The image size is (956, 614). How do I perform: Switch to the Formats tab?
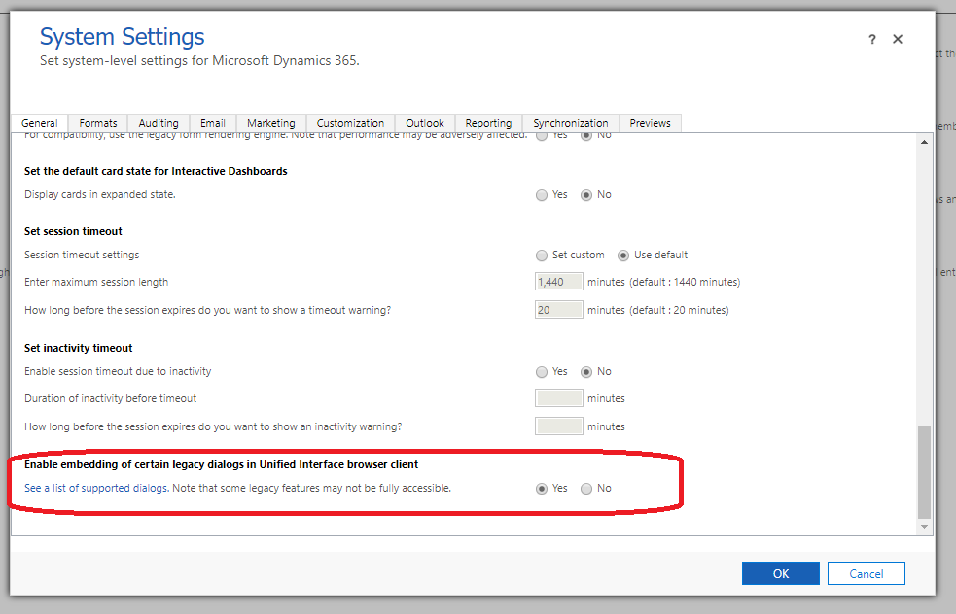coord(97,122)
